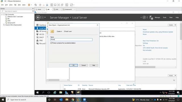This screenshot has width=182, height=102.
Task: Click OK in New Object dialog
Action: pos(73,65)
